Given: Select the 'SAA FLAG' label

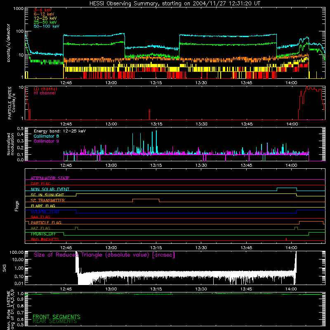Looking at the screenshot, I should click(x=40, y=217).
